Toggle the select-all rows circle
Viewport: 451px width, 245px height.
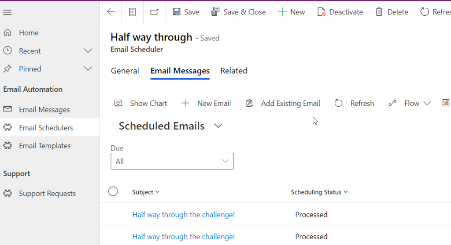(113, 191)
